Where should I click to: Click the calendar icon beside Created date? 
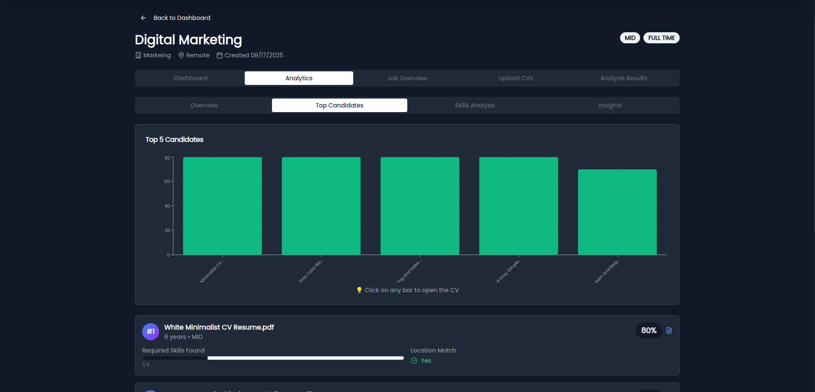point(220,55)
